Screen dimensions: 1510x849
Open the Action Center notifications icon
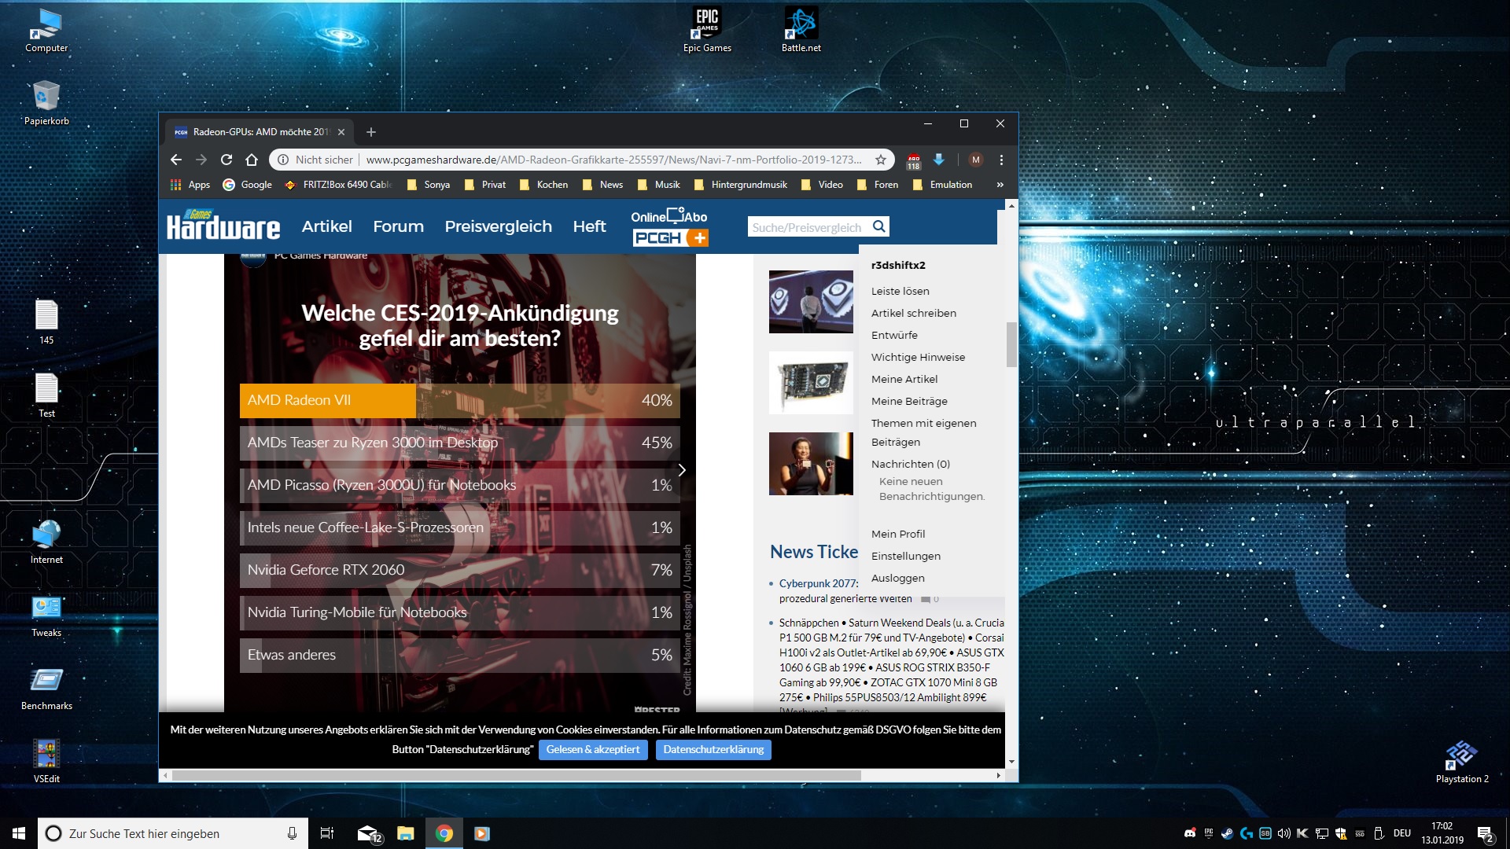coord(1485,833)
